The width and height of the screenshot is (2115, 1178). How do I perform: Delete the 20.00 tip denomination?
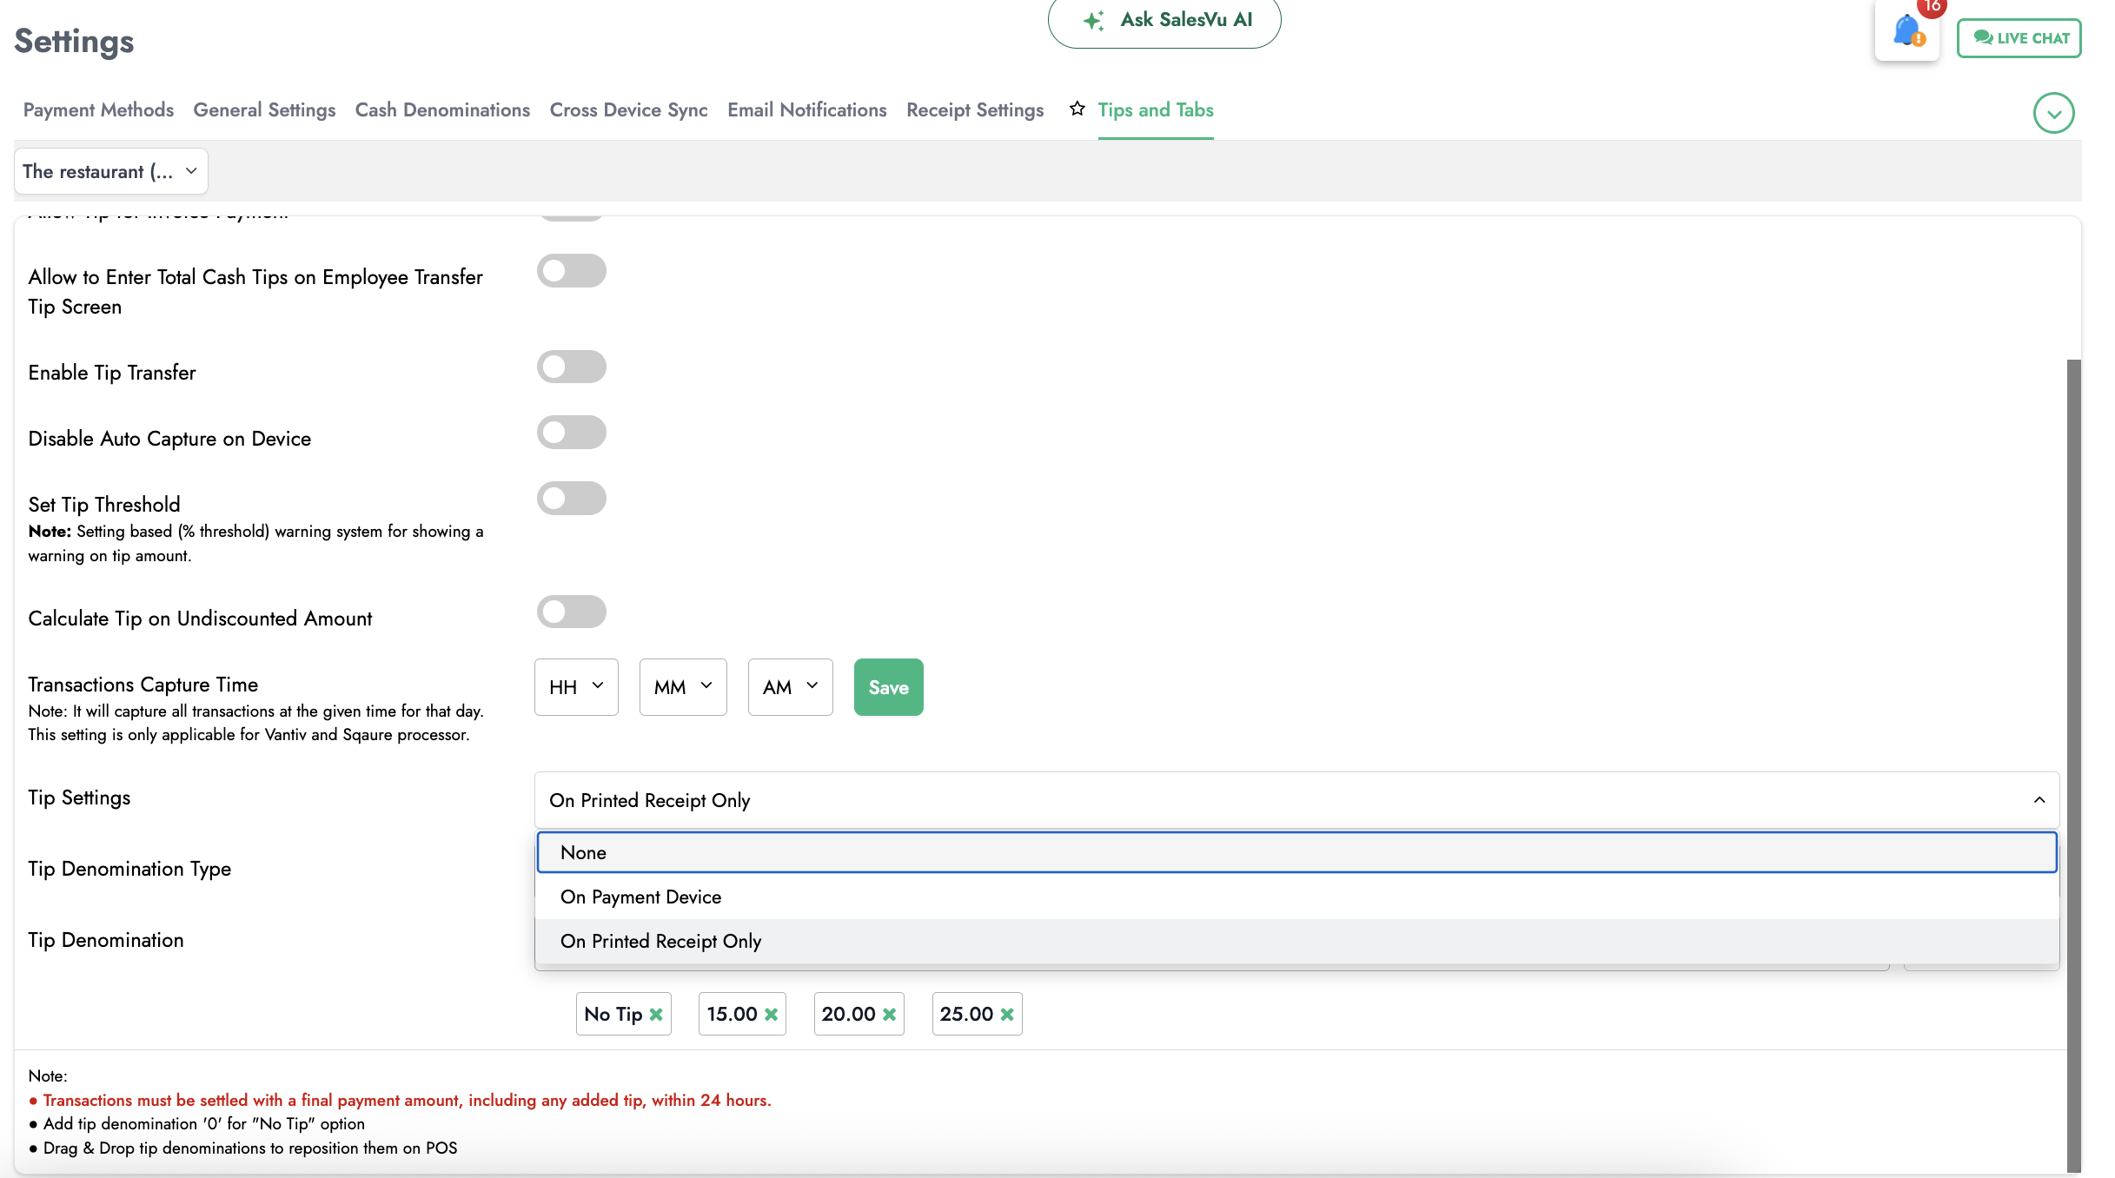[889, 1014]
